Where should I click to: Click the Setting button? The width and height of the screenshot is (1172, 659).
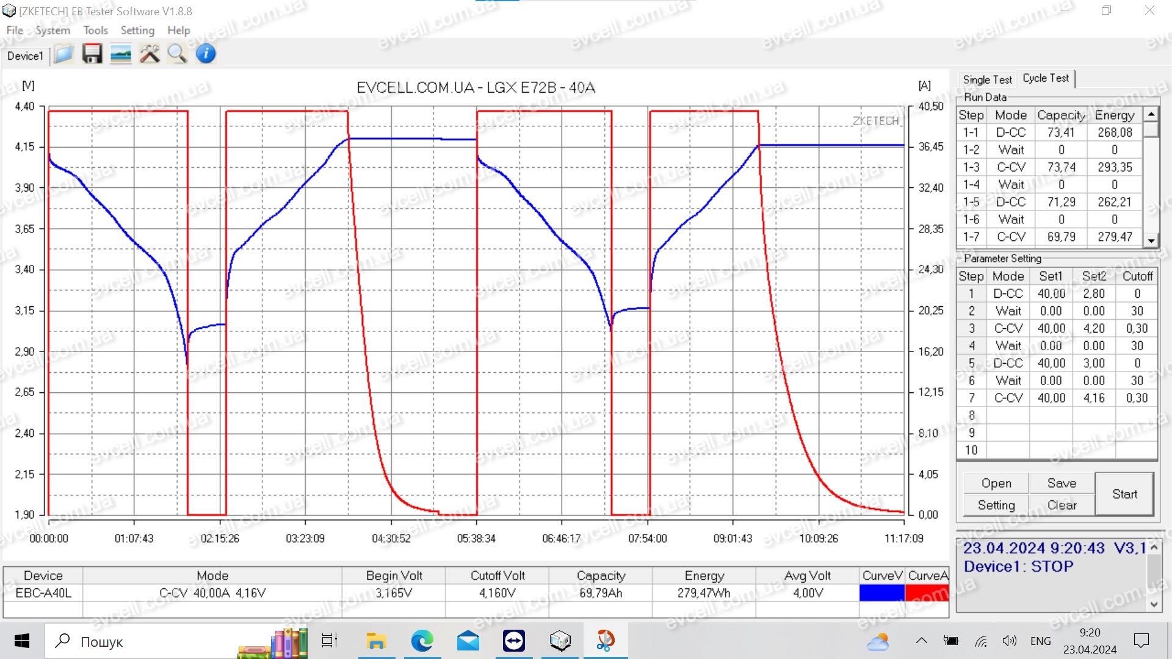coord(996,505)
